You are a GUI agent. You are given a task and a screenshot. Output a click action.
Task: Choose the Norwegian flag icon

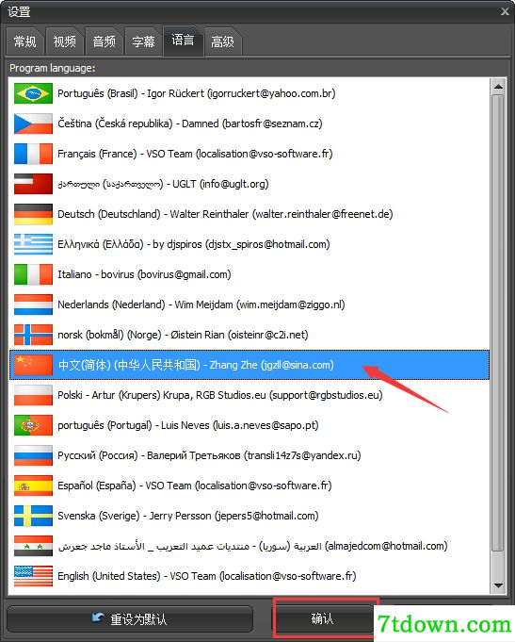click(33, 335)
